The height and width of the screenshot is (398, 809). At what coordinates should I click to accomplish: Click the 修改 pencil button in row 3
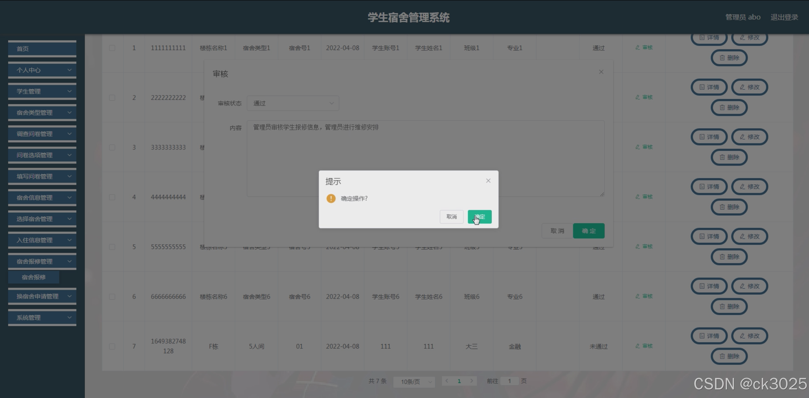point(749,137)
